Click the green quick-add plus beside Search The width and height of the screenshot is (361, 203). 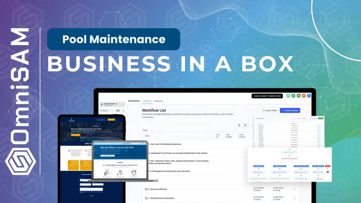[x=123, y=111]
